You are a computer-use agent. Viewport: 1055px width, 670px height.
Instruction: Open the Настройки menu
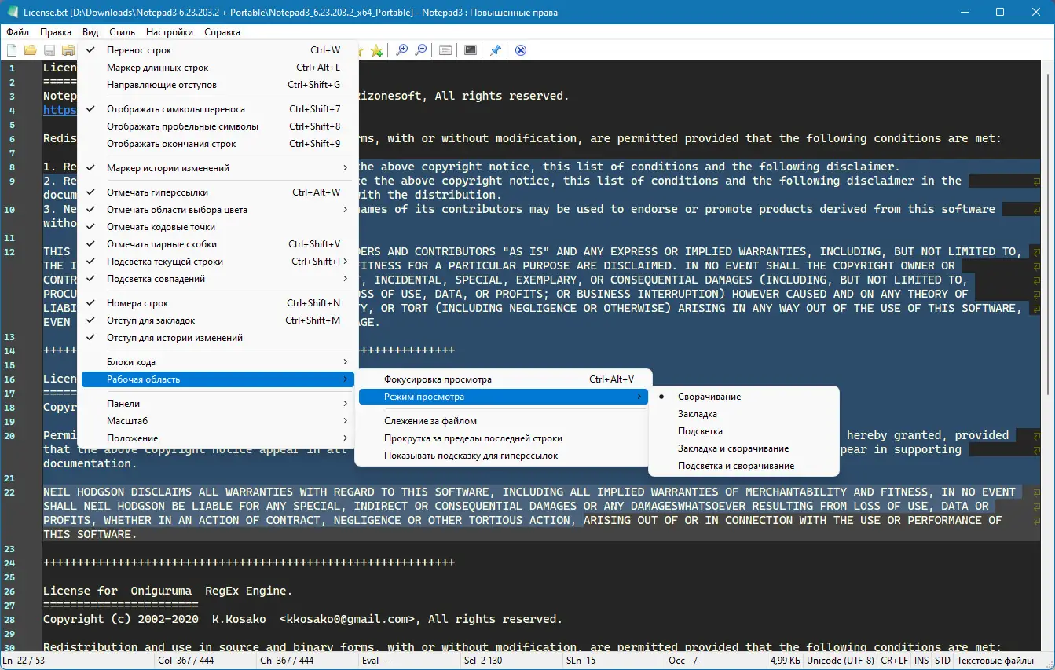click(170, 32)
